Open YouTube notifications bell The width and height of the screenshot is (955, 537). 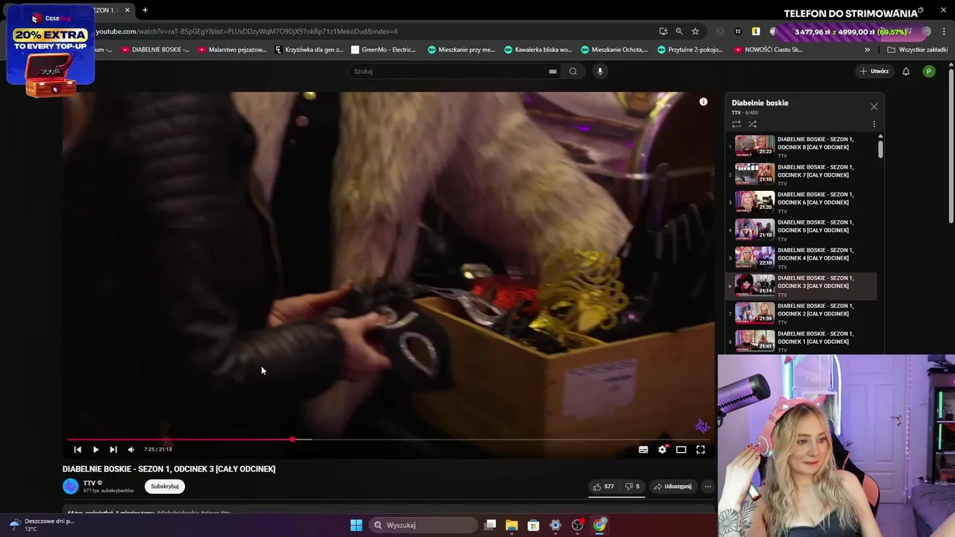coord(906,72)
